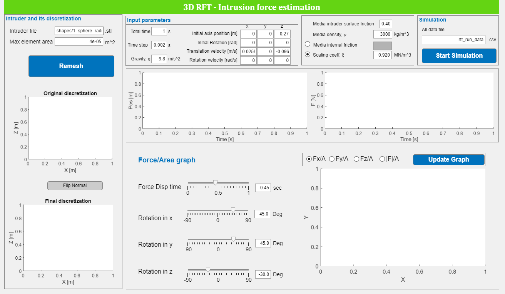The width and height of the screenshot is (505, 294).
Task: Click the Update Graph button
Action: coord(448,159)
